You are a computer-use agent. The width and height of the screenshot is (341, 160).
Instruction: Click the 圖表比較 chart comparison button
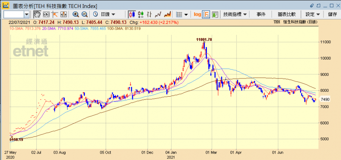287,14
